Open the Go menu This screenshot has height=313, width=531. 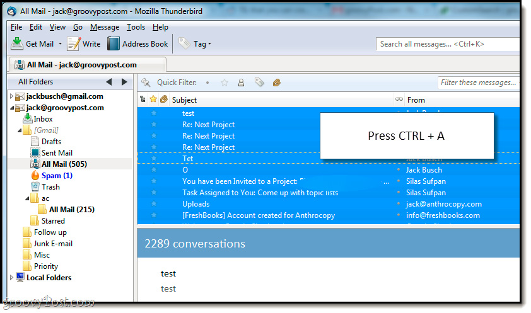(78, 27)
